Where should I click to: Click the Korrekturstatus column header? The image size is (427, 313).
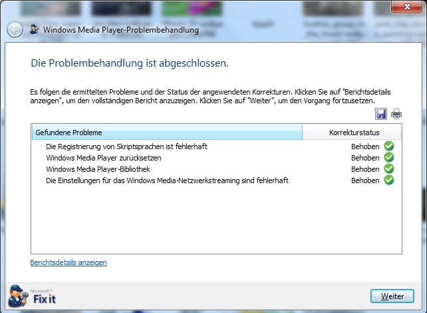(343, 133)
